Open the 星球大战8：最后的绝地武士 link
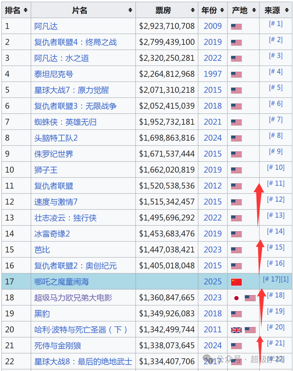The height and width of the screenshot is (371, 293). (x=83, y=362)
